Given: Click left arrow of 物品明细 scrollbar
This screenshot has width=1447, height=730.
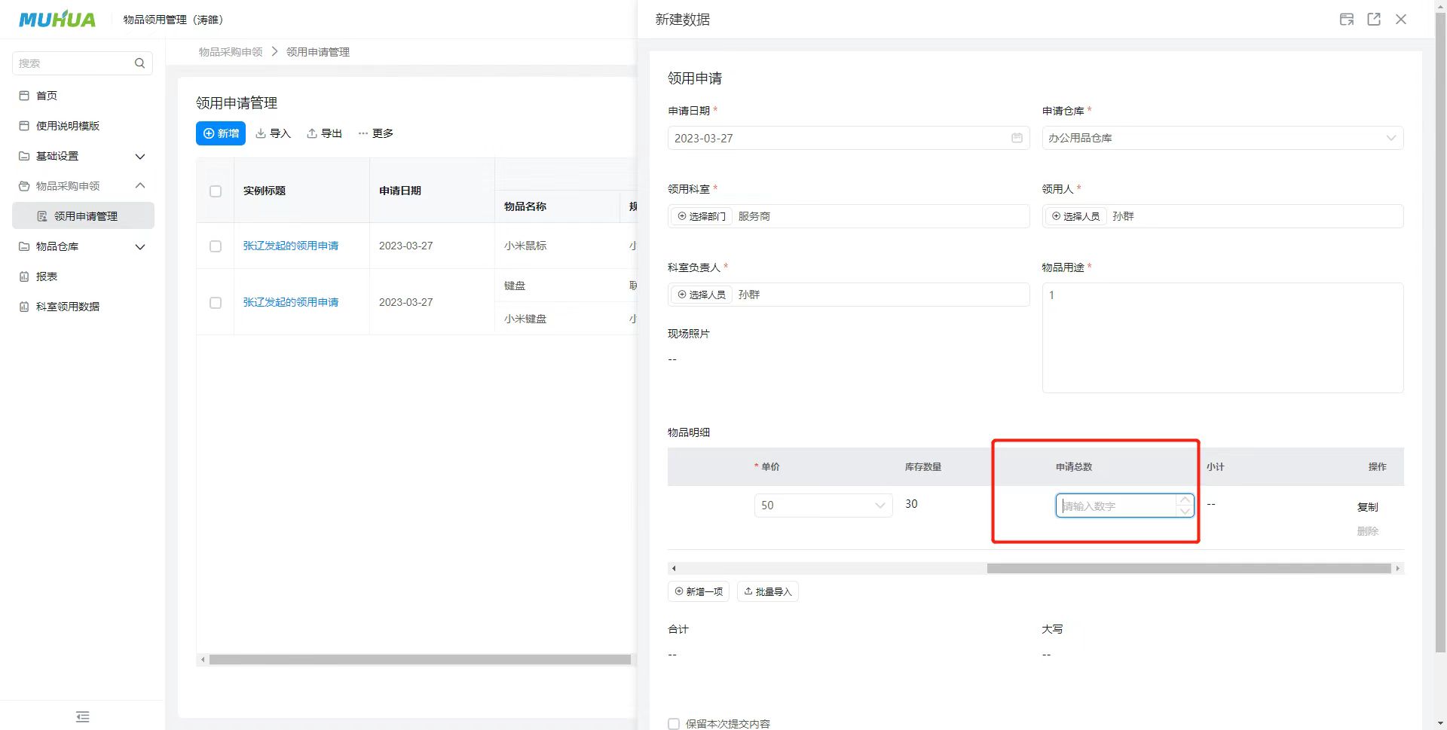Looking at the screenshot, I should 673,569.
